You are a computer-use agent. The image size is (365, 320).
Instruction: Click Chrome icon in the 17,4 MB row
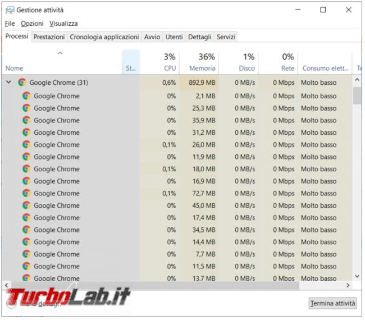[x=26, y=218]
